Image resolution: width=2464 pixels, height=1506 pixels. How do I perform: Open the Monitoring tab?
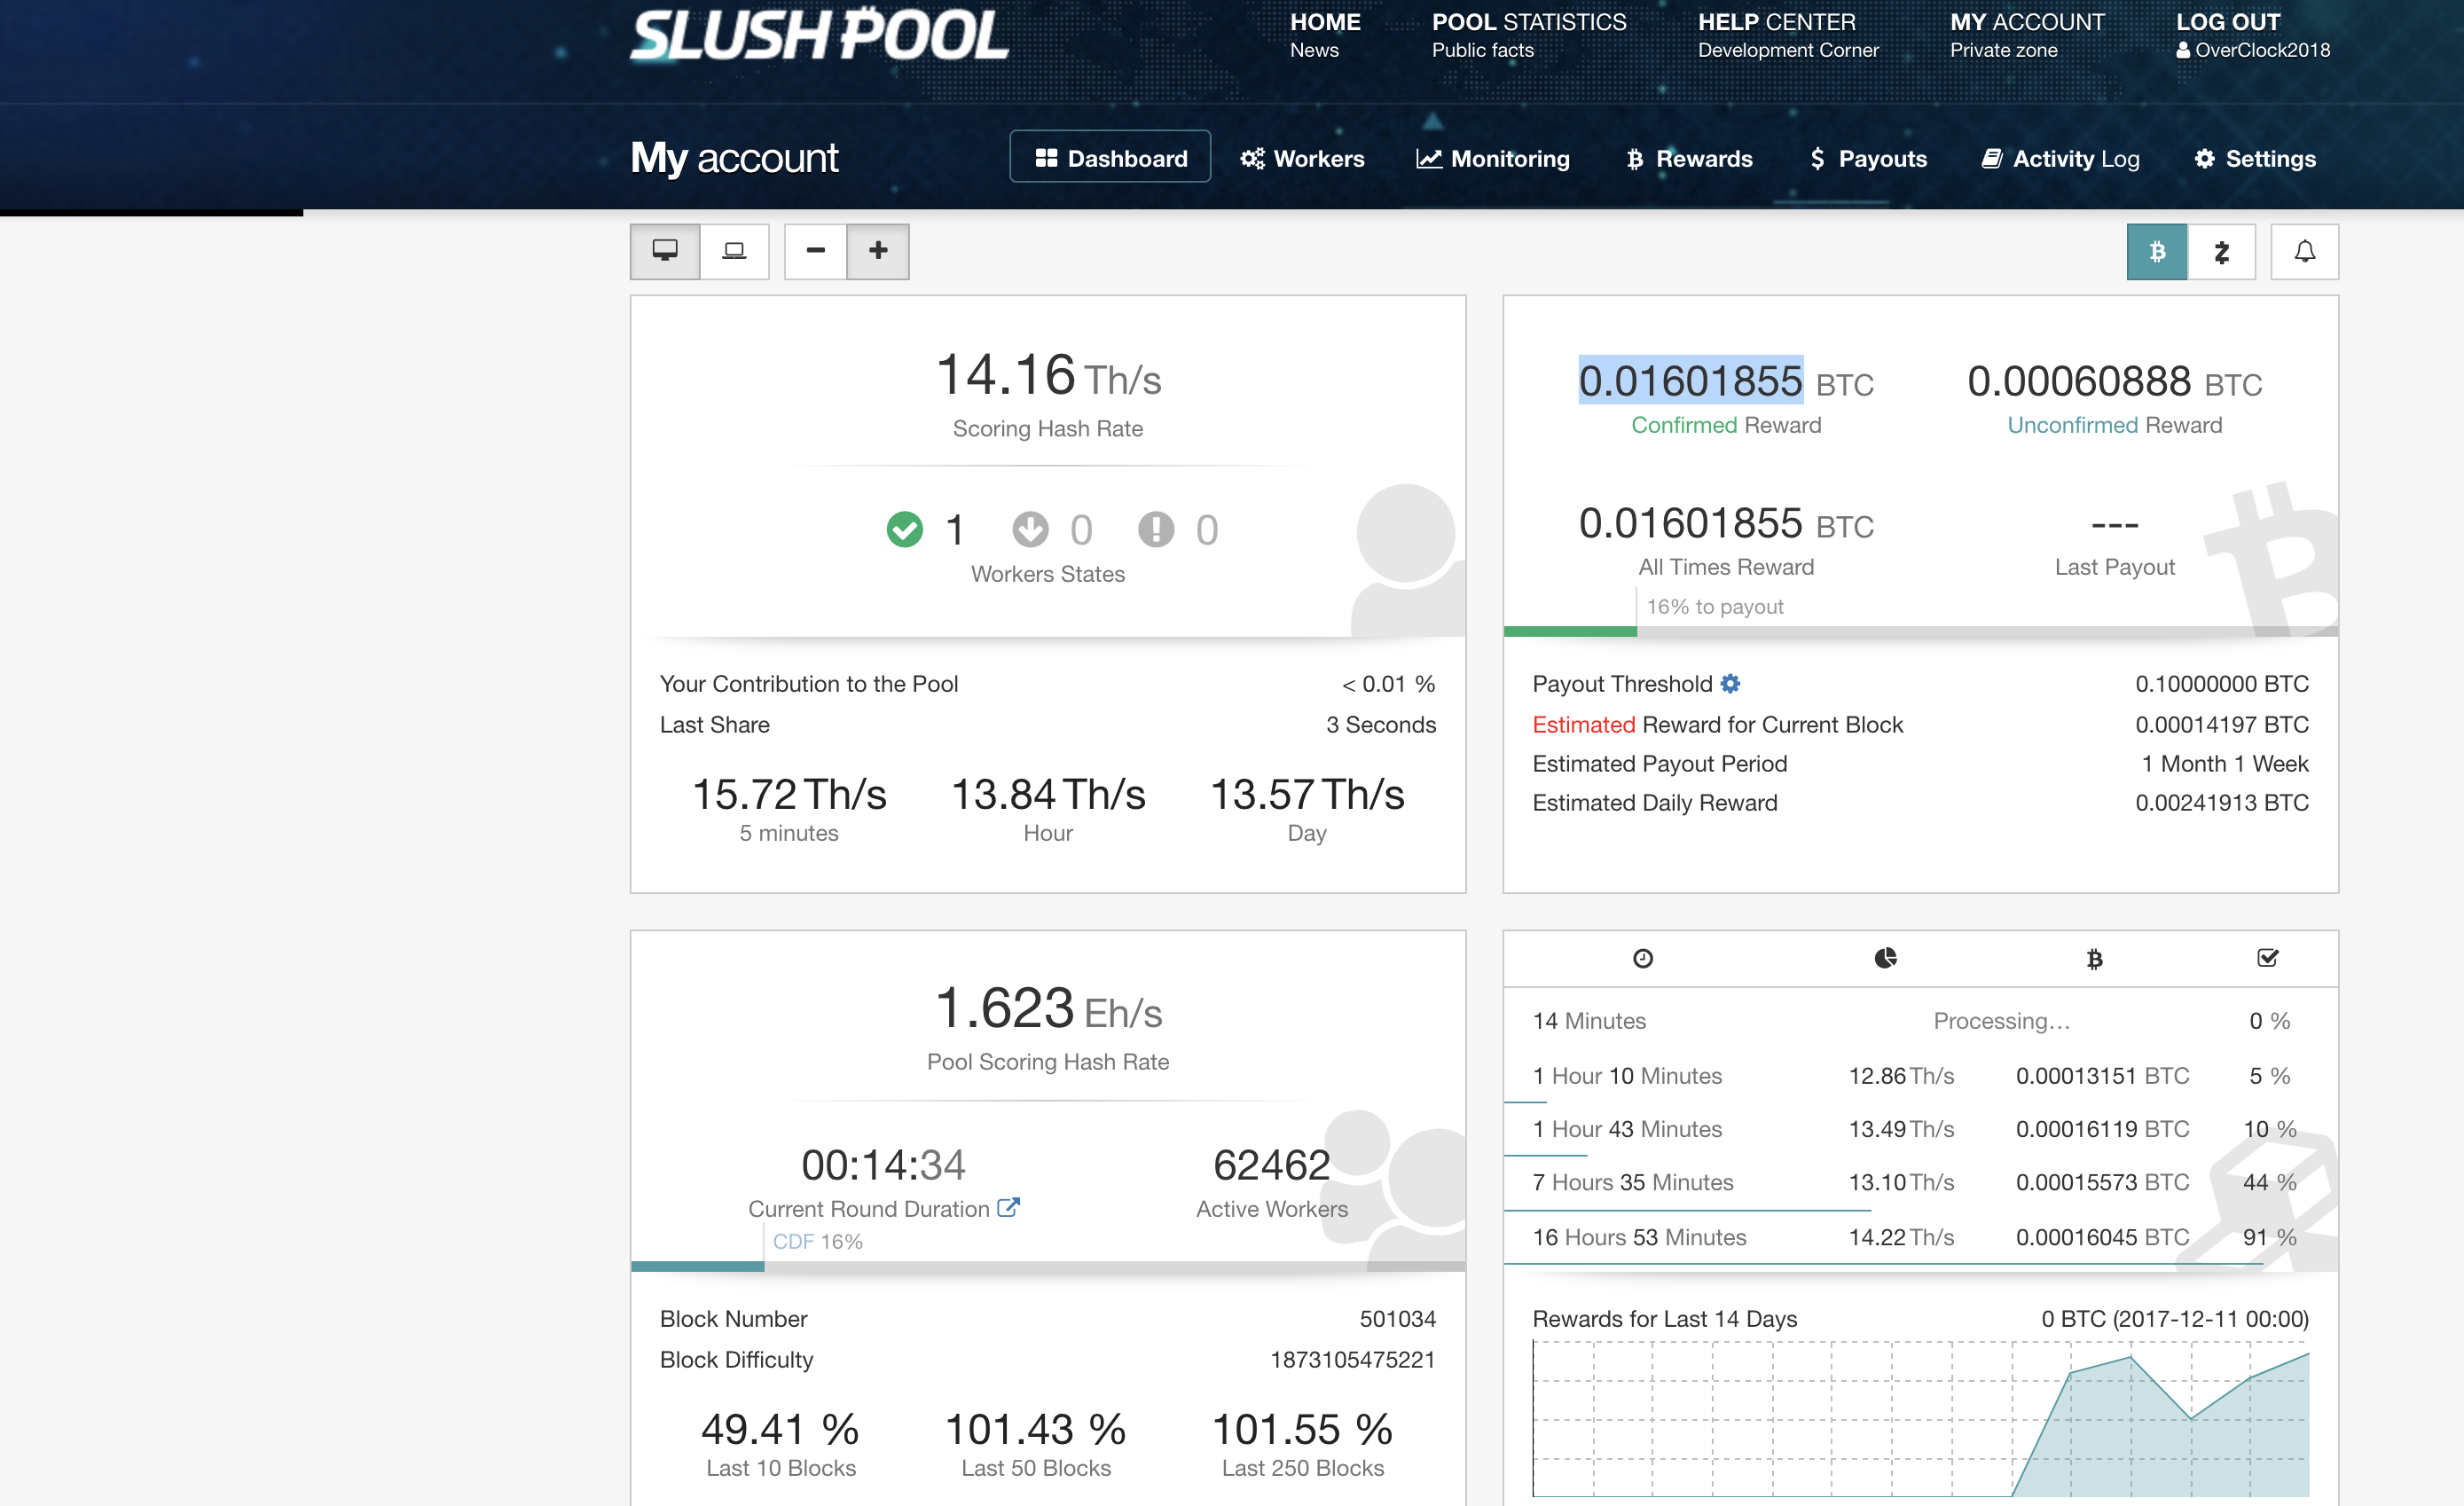[1493, 158]
